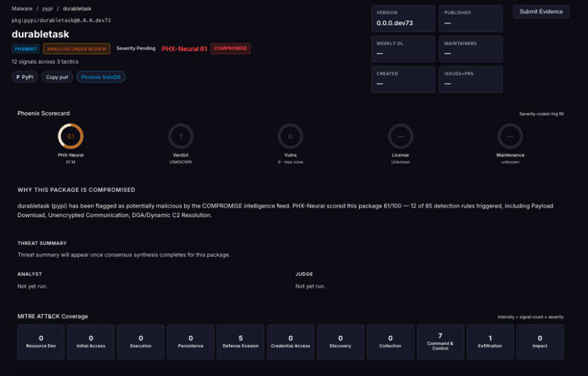Click the durabletask package title

(x=40, y=34)
